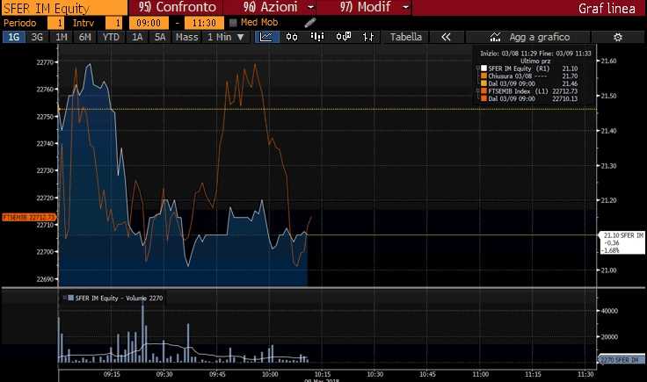Select the fifth chart style icon before Tabella
This screenshot has height=382, width=647.
coord(369,37)
